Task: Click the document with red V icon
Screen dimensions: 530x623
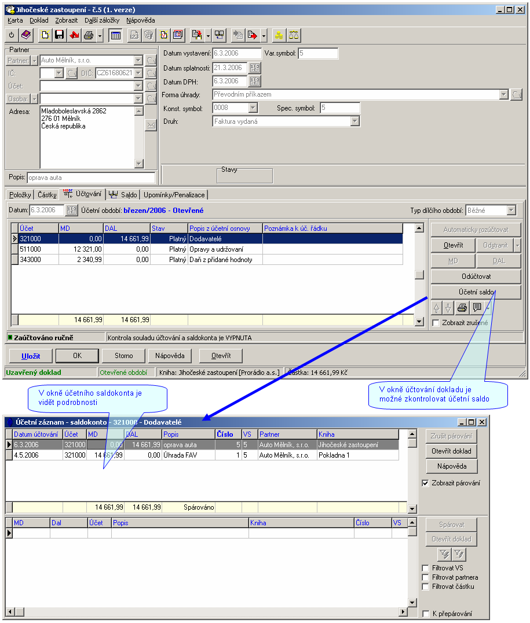Action: coord(163,35)
